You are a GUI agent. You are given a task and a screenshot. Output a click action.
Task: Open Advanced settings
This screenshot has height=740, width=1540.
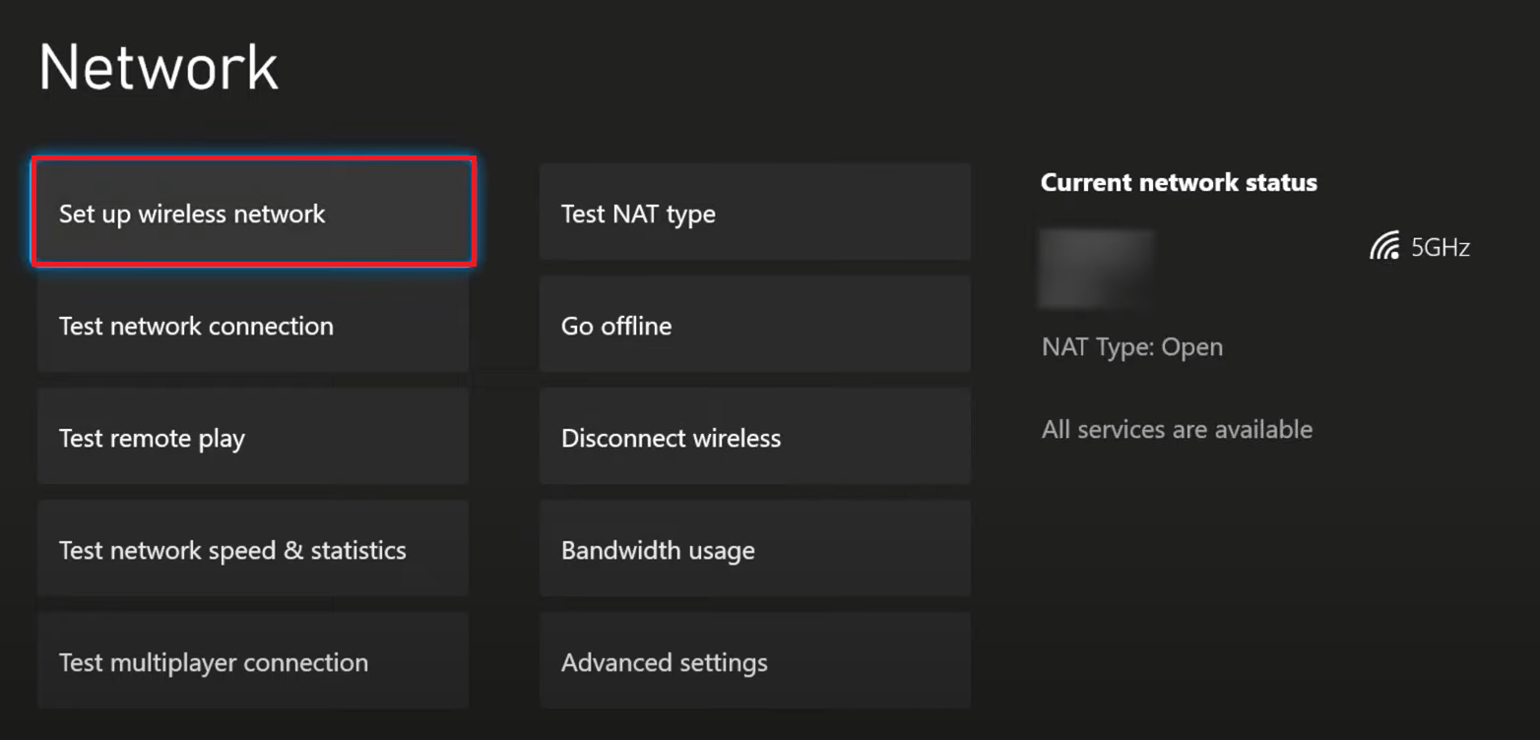pyautogui.click(x=754, y=662)
